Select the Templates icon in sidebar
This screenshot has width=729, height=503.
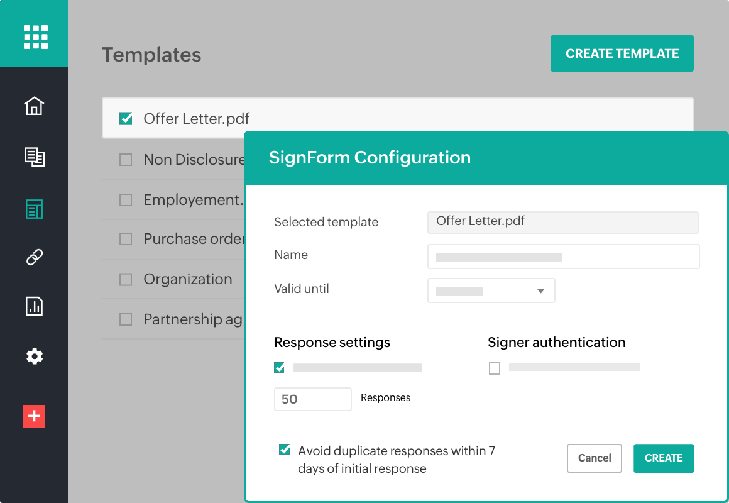coord(34,209)
